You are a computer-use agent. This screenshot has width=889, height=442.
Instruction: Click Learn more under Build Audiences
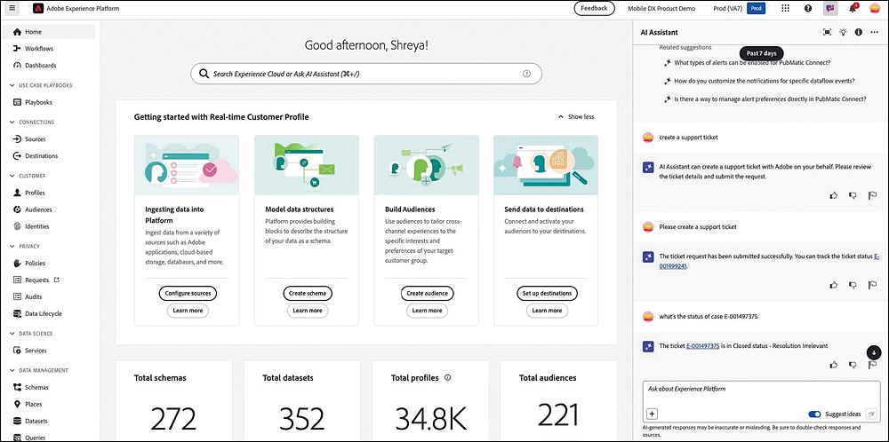coord(427,310)
